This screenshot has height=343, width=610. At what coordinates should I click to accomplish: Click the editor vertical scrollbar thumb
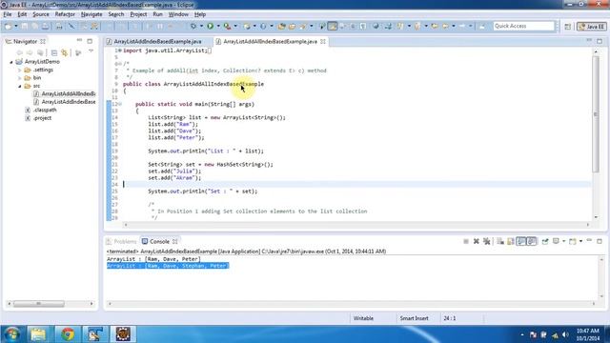[x=596, y=114]
